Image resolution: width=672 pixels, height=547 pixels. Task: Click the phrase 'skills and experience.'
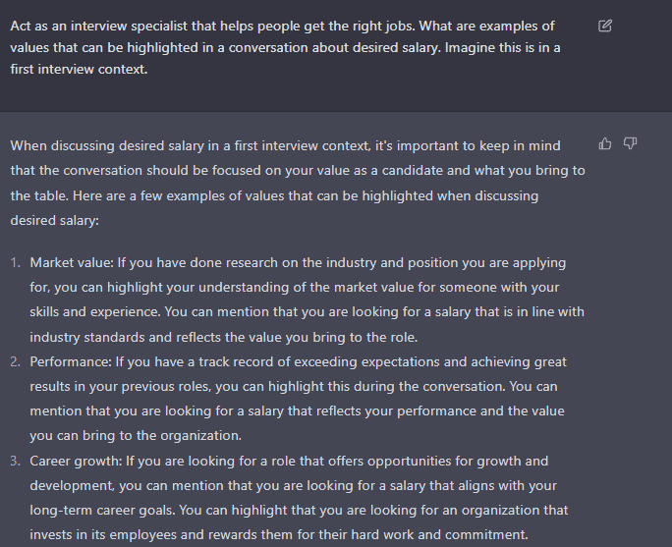(x=95, y=312)
